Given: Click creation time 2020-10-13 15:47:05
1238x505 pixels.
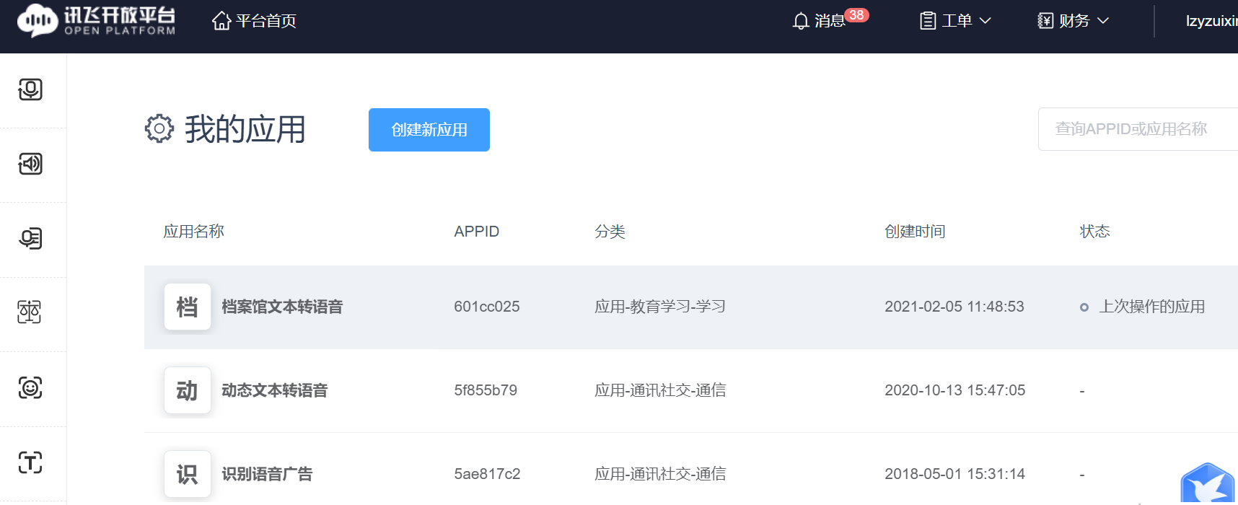Looking at the screenshot, I should click(x=955, y=390).
